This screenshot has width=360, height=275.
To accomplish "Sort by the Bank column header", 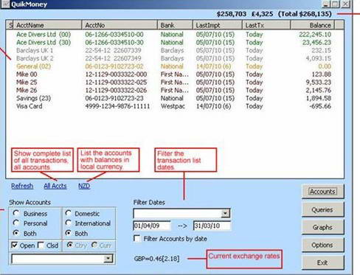I will 175,25.
